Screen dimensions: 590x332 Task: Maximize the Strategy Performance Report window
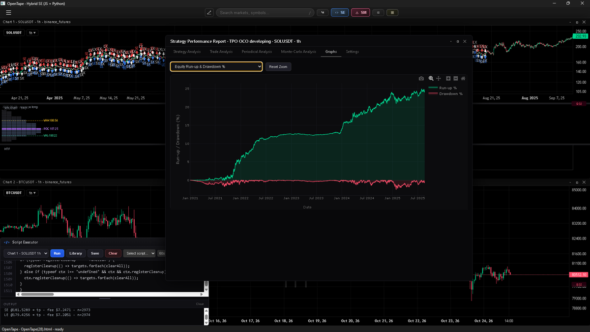pos(458,41)
